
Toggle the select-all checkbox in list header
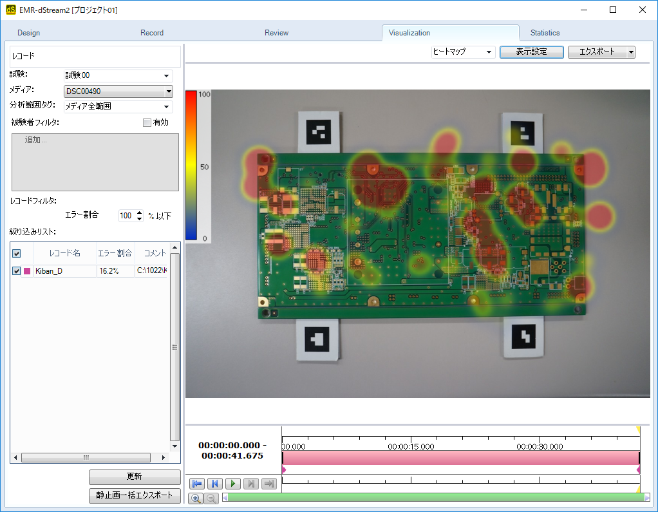(17, 254)
